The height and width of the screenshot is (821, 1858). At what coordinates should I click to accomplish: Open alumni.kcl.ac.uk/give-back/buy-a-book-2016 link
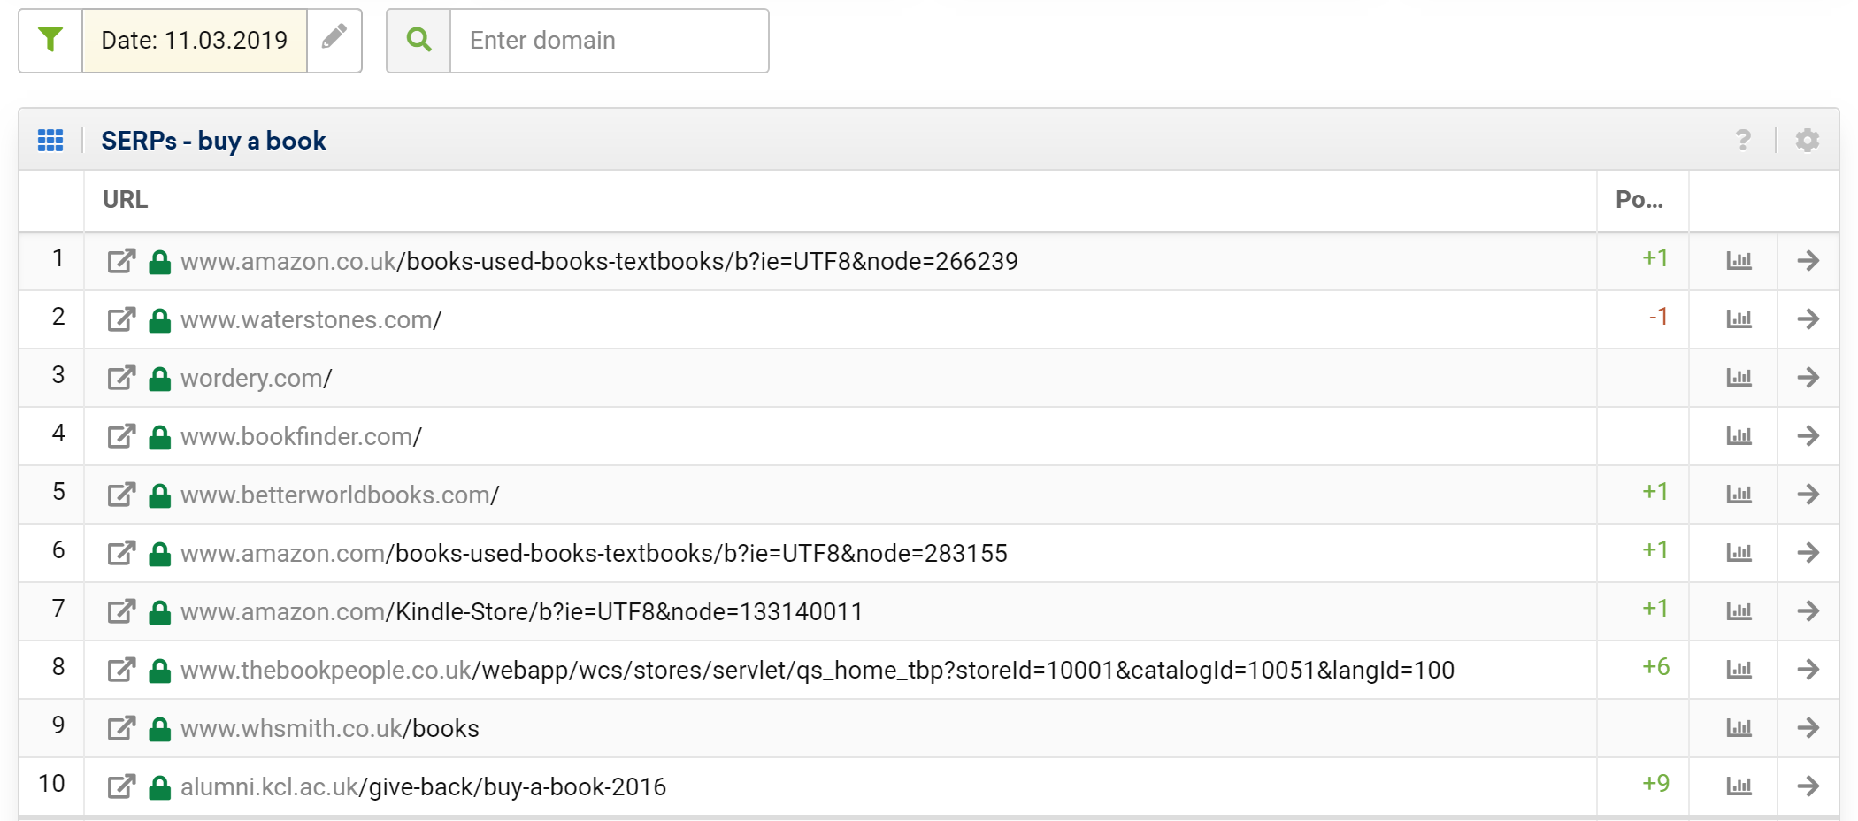click(424, 787)
